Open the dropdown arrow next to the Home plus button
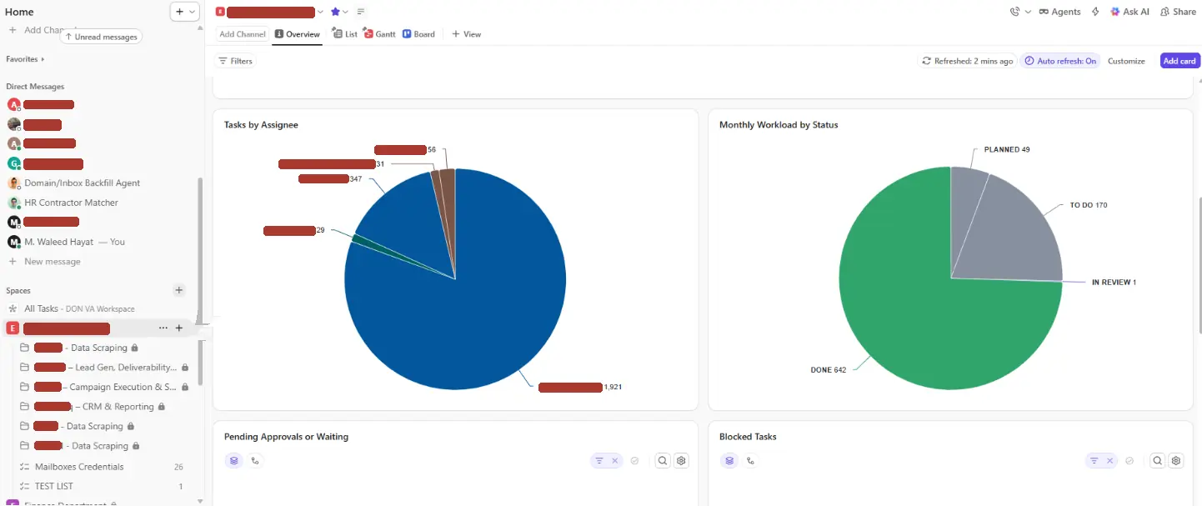Image resolution: width=1202 pixels, height=506 pixels. [x=193, y=12]
